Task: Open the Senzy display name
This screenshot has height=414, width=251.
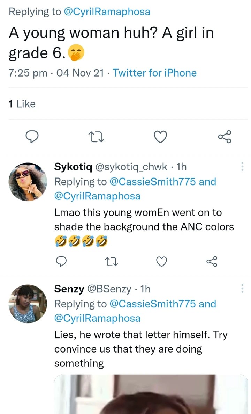Action: tap(69, 289)
